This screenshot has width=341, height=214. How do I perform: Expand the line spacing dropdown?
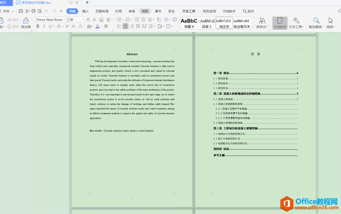[x=154, y=26]
